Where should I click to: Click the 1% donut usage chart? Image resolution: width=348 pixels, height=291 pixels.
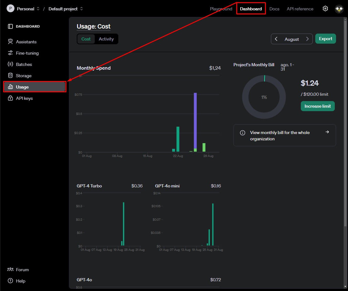[x=264, y=97]
